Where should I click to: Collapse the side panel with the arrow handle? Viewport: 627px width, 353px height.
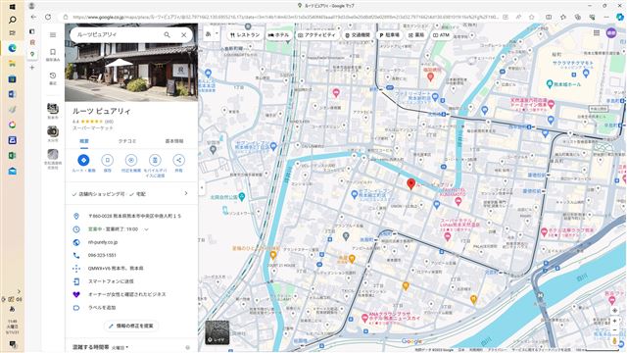(x=202, y=187)
